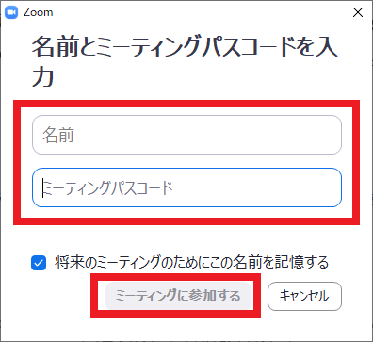The width and height of the screenshot is (373, 342).
Task: Click the greyed-out join meeting button
Action: pos(179,296)
